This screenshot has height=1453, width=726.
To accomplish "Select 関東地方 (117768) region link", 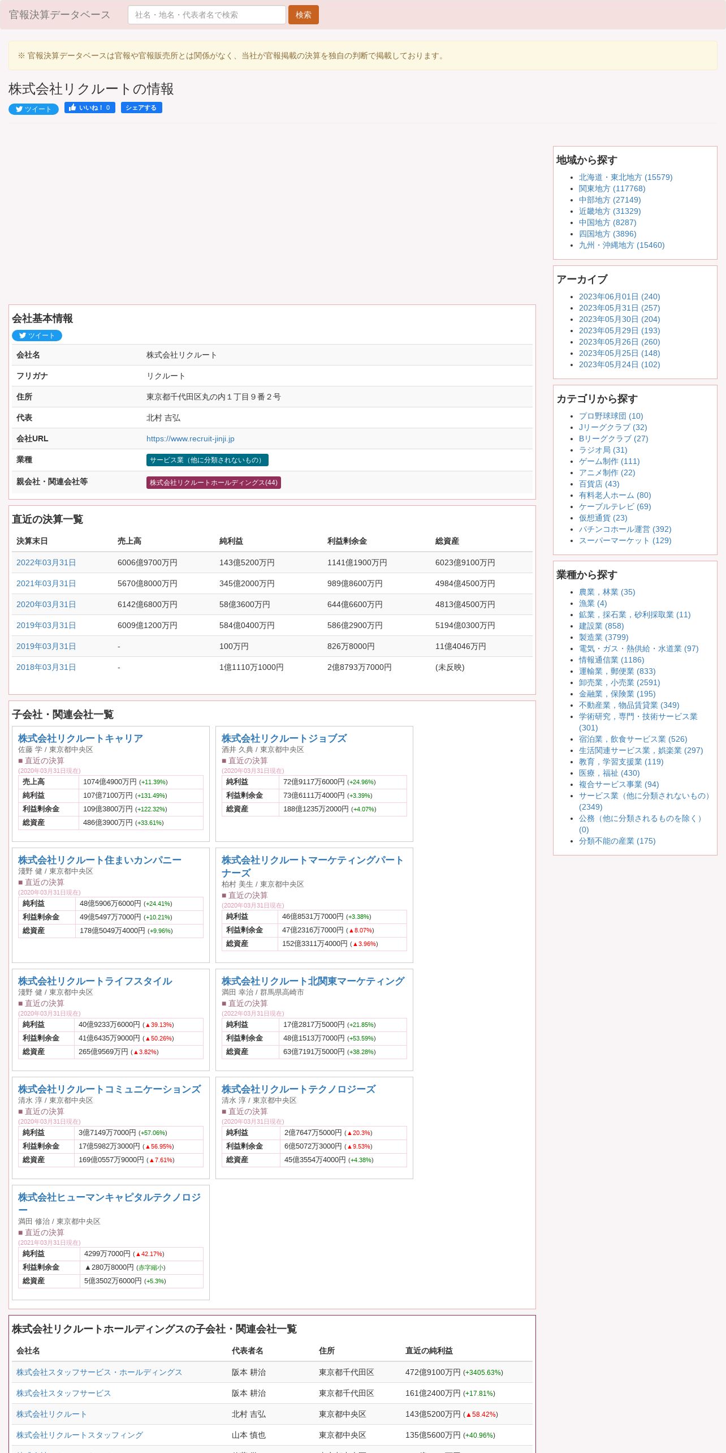I will 612,188.
